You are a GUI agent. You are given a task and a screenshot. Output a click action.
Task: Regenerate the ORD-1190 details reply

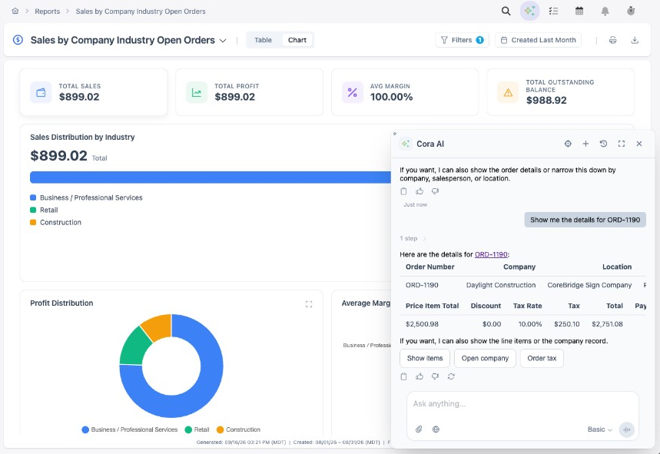pyautogui.click(x=451, y=376)
